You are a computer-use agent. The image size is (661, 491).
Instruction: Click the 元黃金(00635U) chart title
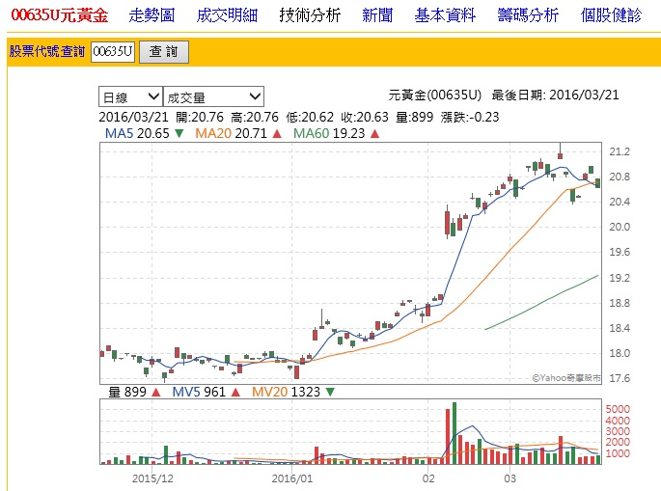coord(434,95)
